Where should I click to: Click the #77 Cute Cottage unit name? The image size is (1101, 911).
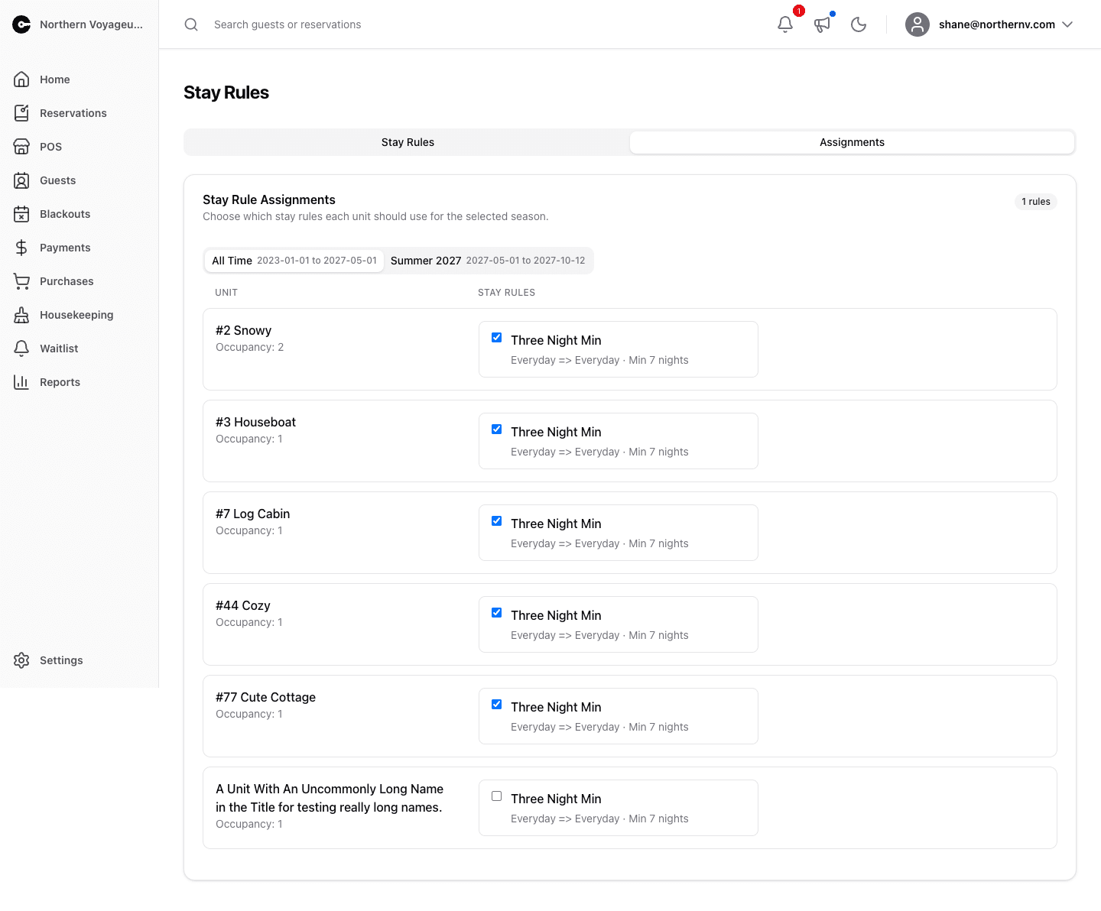265,697
